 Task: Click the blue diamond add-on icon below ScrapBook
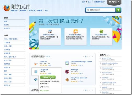point(36,80)
